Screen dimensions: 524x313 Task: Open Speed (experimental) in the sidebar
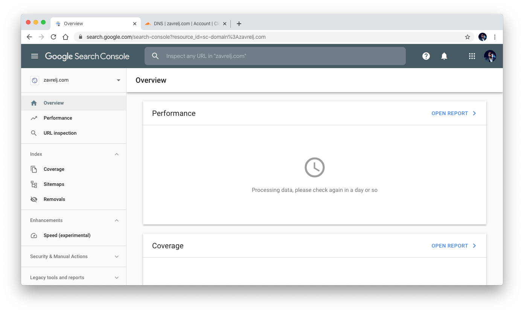(x=74, y=236)
